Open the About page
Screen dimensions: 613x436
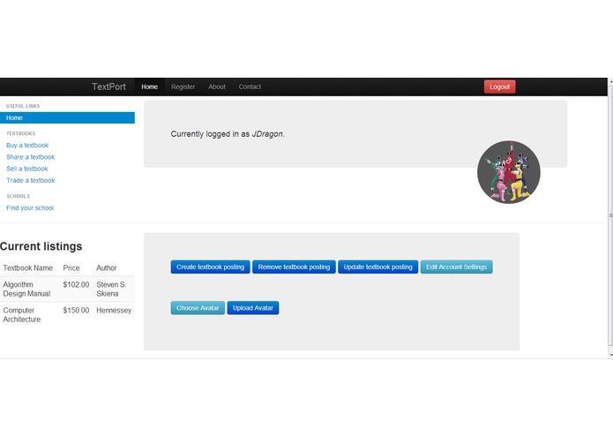(x=217, y=86)
